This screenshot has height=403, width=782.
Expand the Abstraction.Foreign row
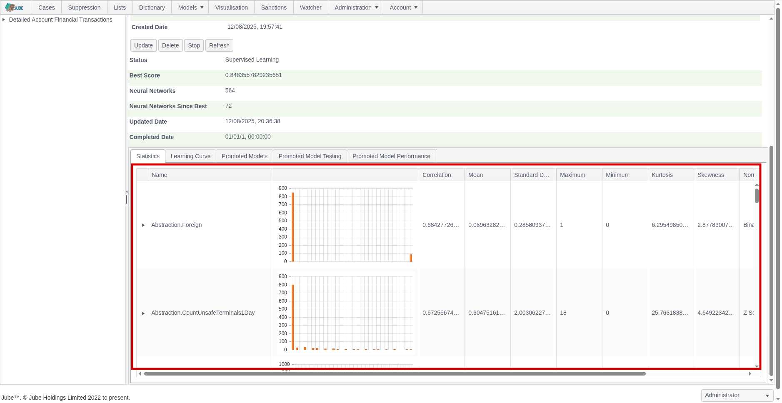(143, 225)
